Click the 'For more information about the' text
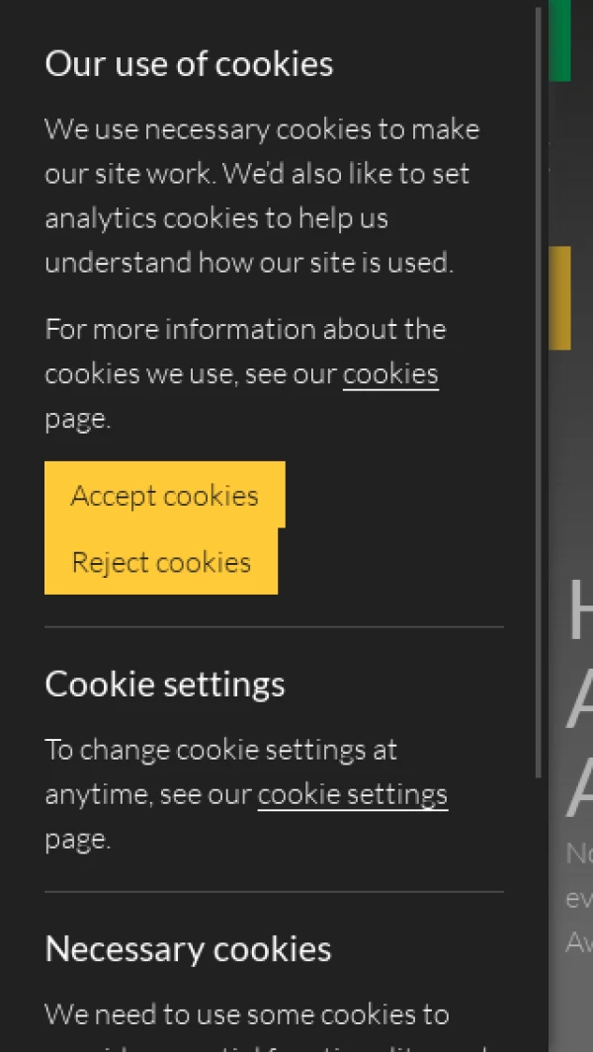This screenshot has height=1052, width=593. (245, 329)
